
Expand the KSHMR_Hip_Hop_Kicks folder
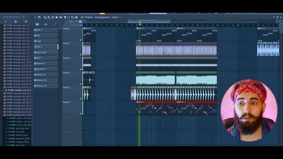coord(17,129)
